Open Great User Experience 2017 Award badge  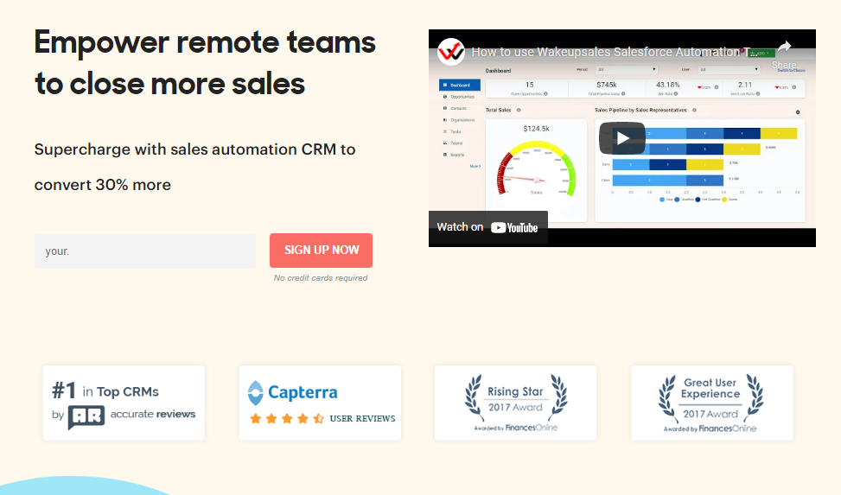pos(711,403)
